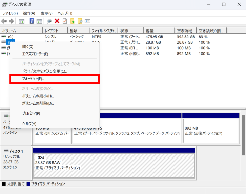Image resolution: width=246 pixels, height=194 pixels.
Task: Sort by the ボリューム column header
Action: 21,31
